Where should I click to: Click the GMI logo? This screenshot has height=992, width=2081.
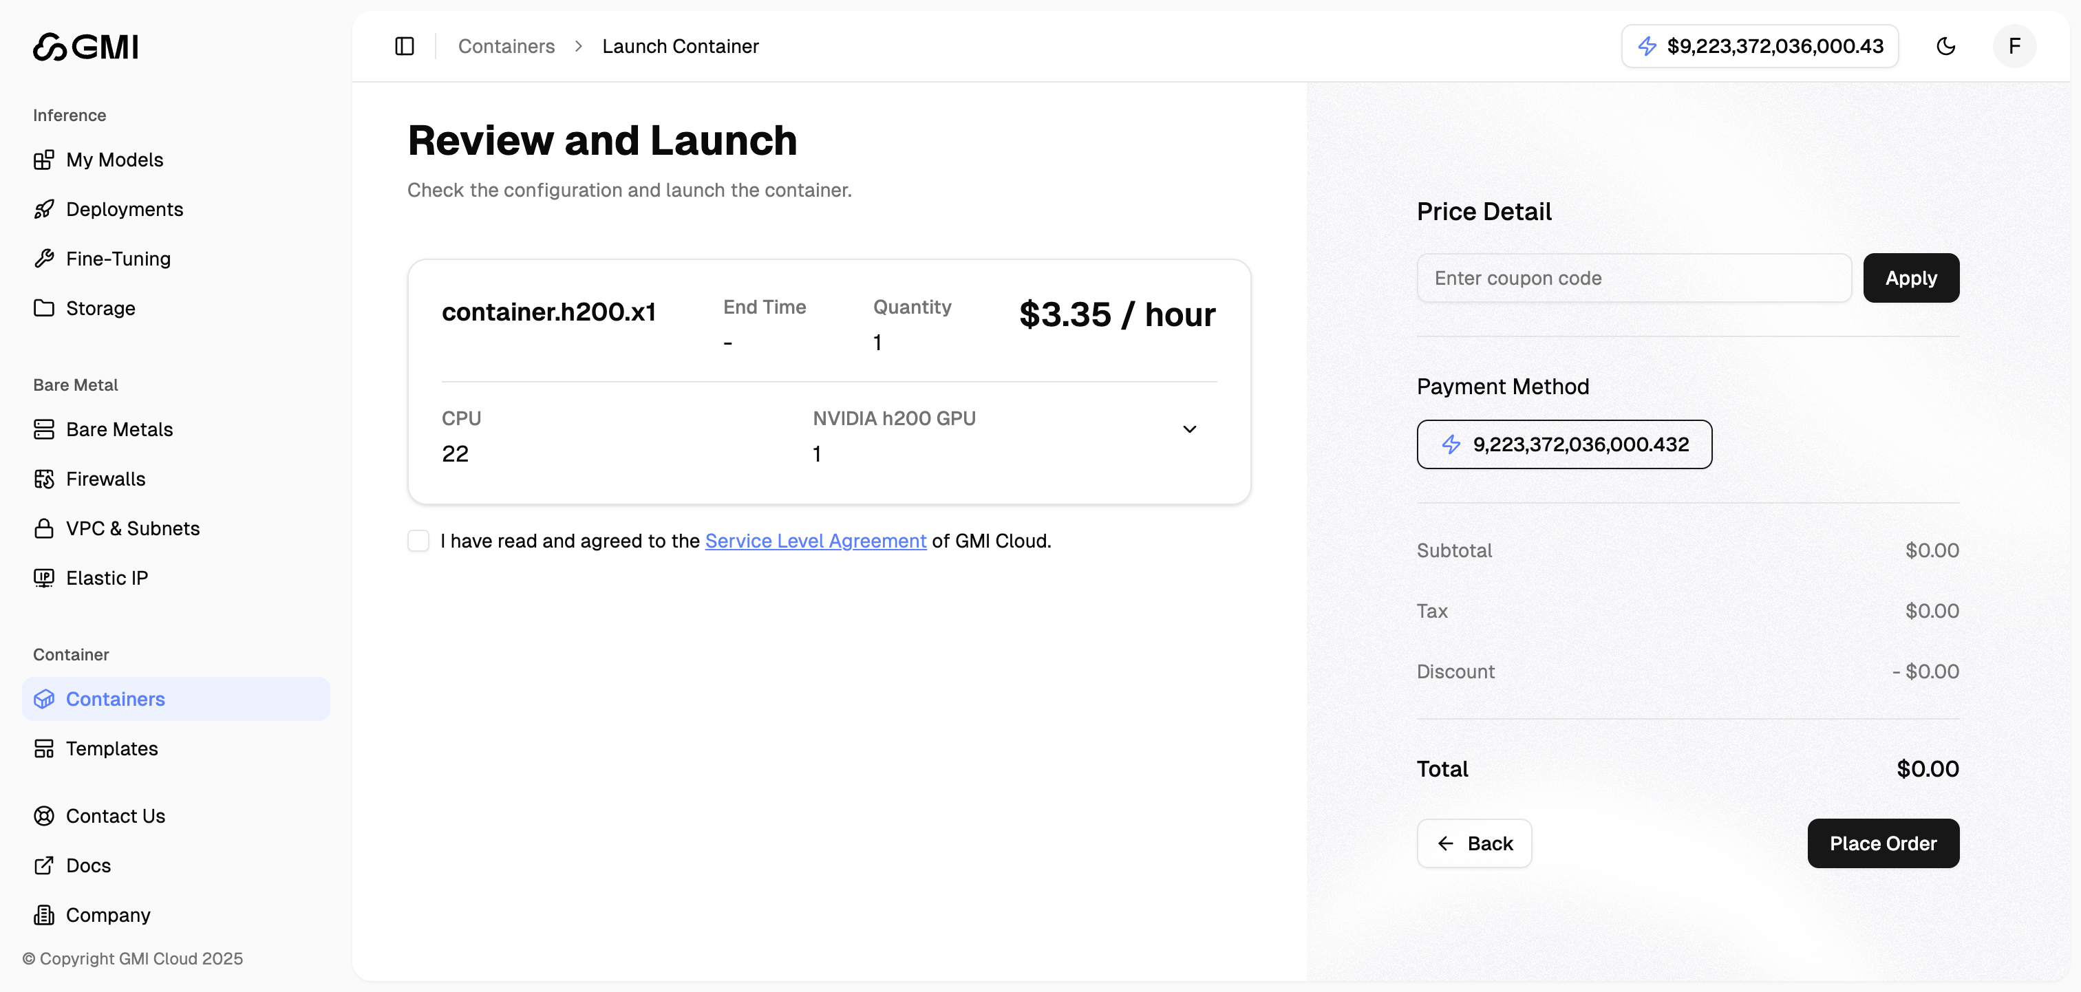coord(85,47)
